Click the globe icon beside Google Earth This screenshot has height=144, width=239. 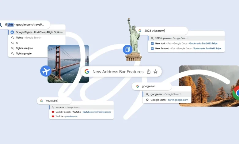(x=147, y=100)
